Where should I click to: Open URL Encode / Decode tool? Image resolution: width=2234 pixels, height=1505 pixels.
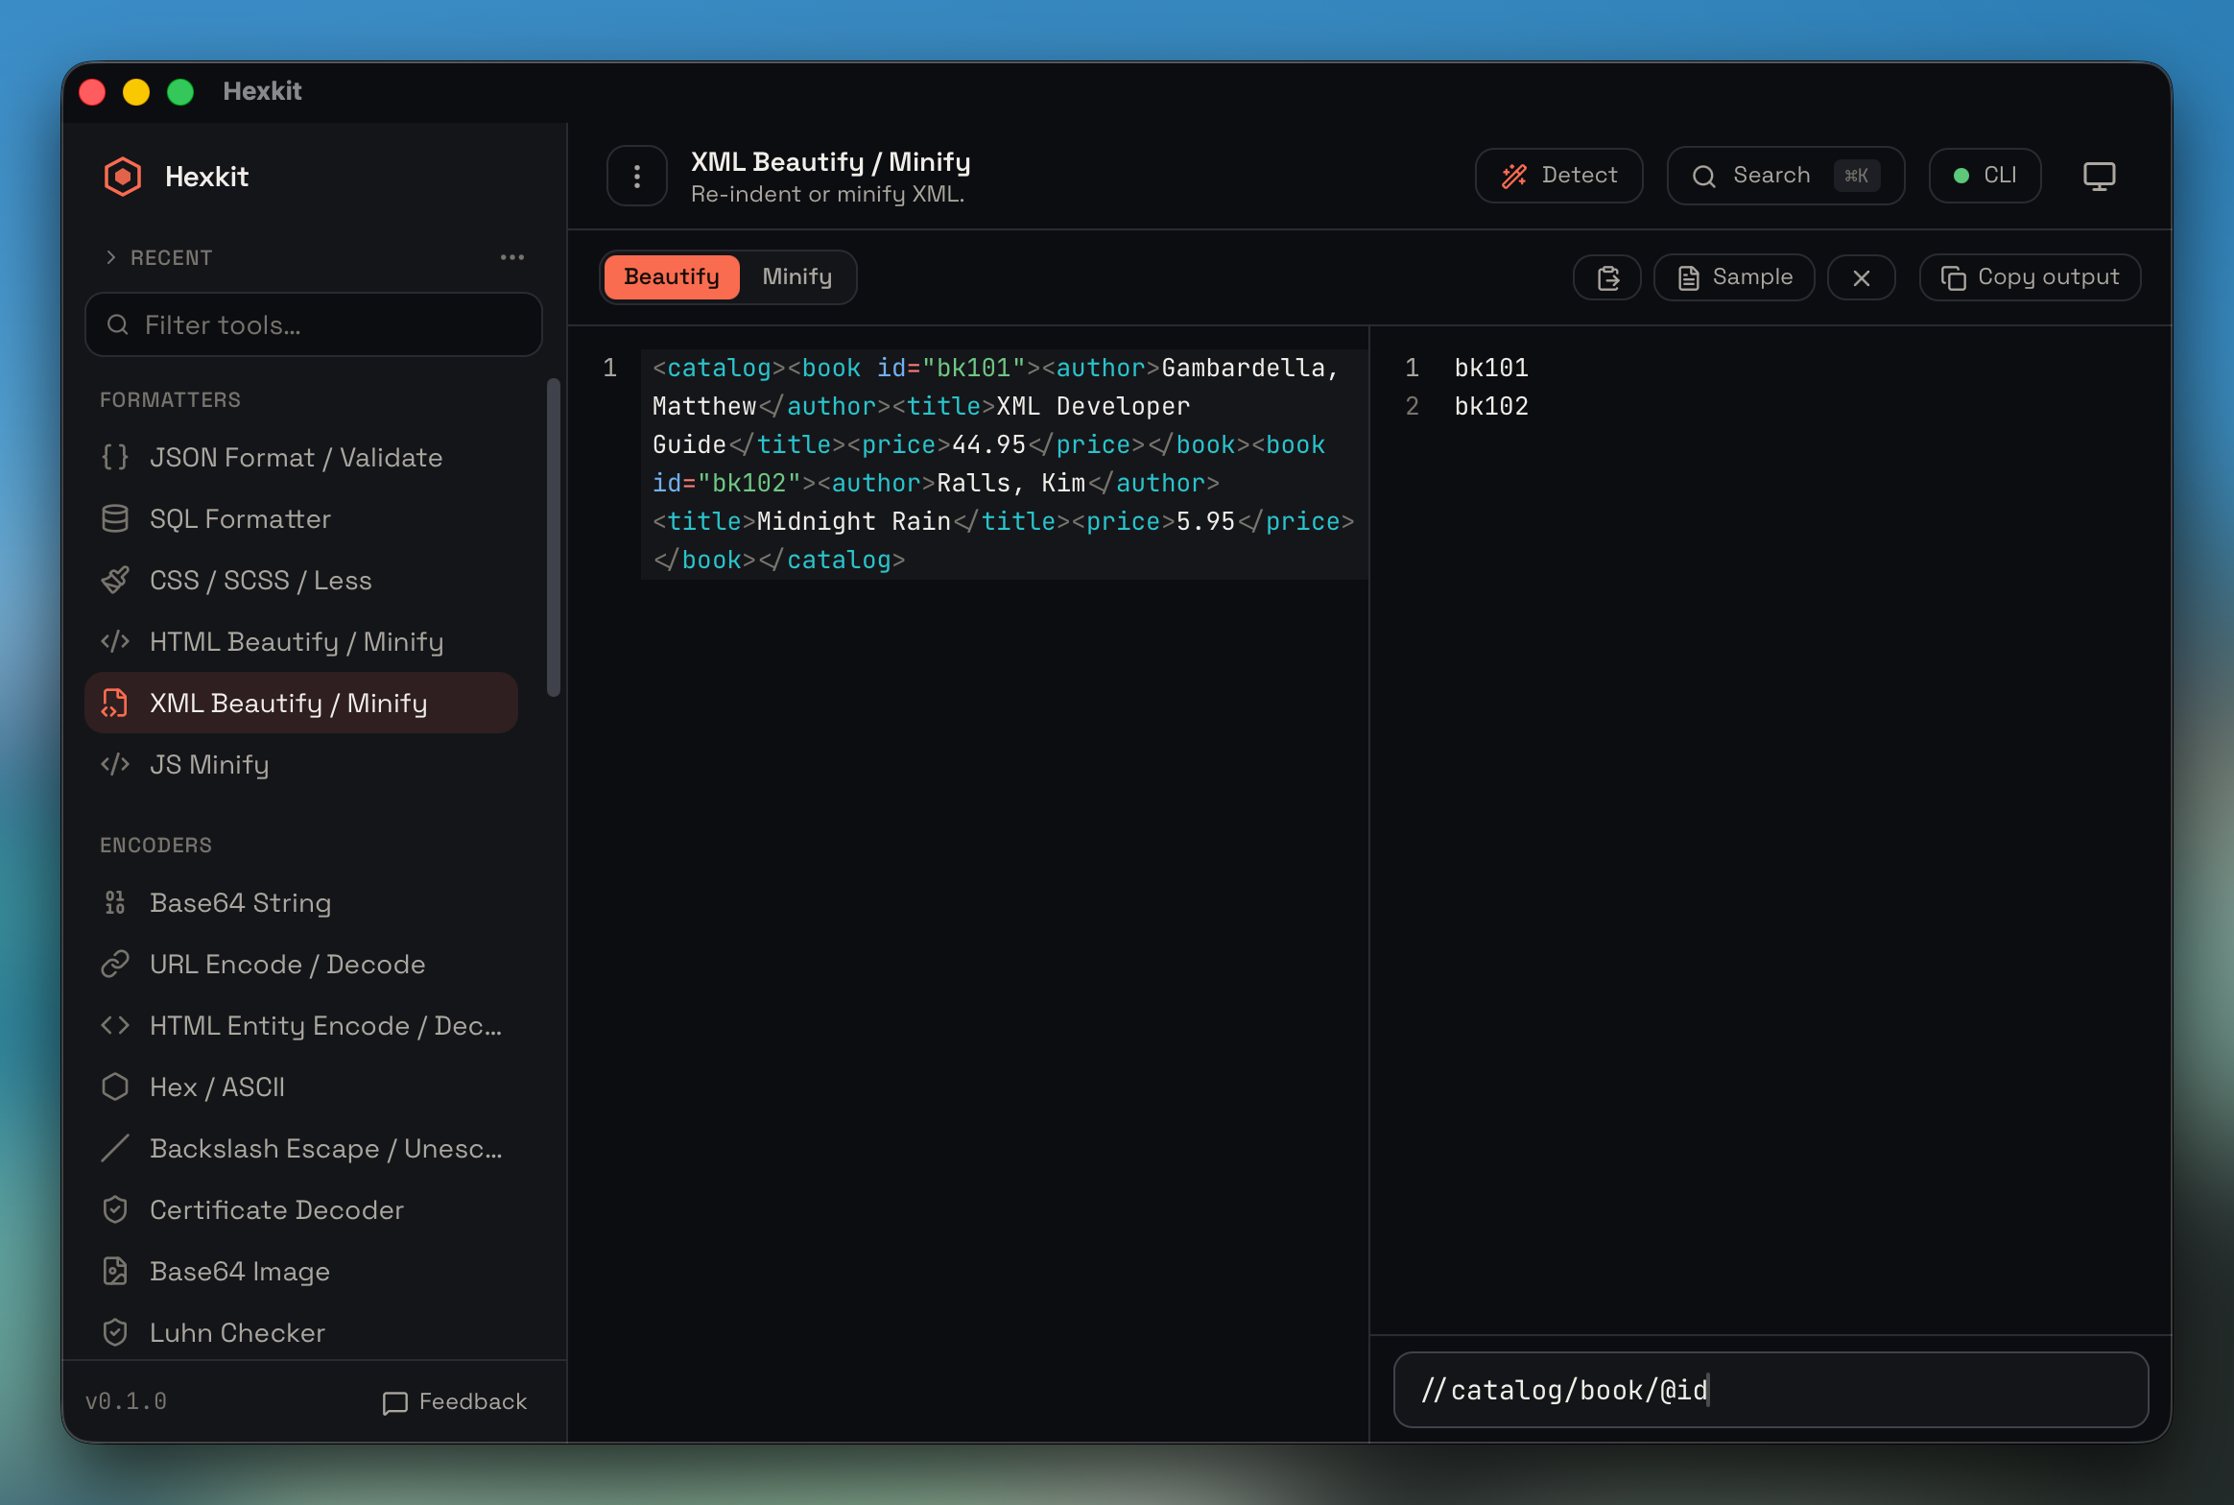pyautogui.click(x=301, y=965)
